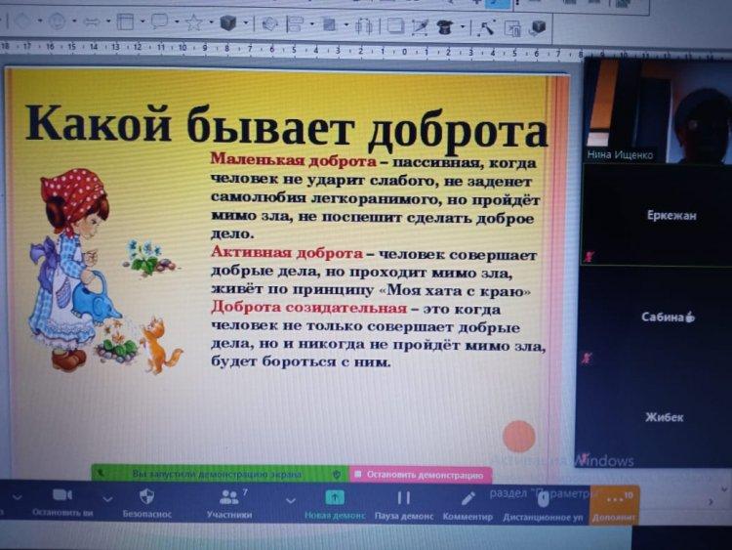Click the Align objects icon
732x550 pixels.
(x=295, y=23)
